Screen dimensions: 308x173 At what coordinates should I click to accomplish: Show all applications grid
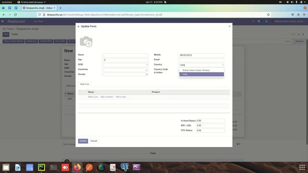click(x=302, y=167)
